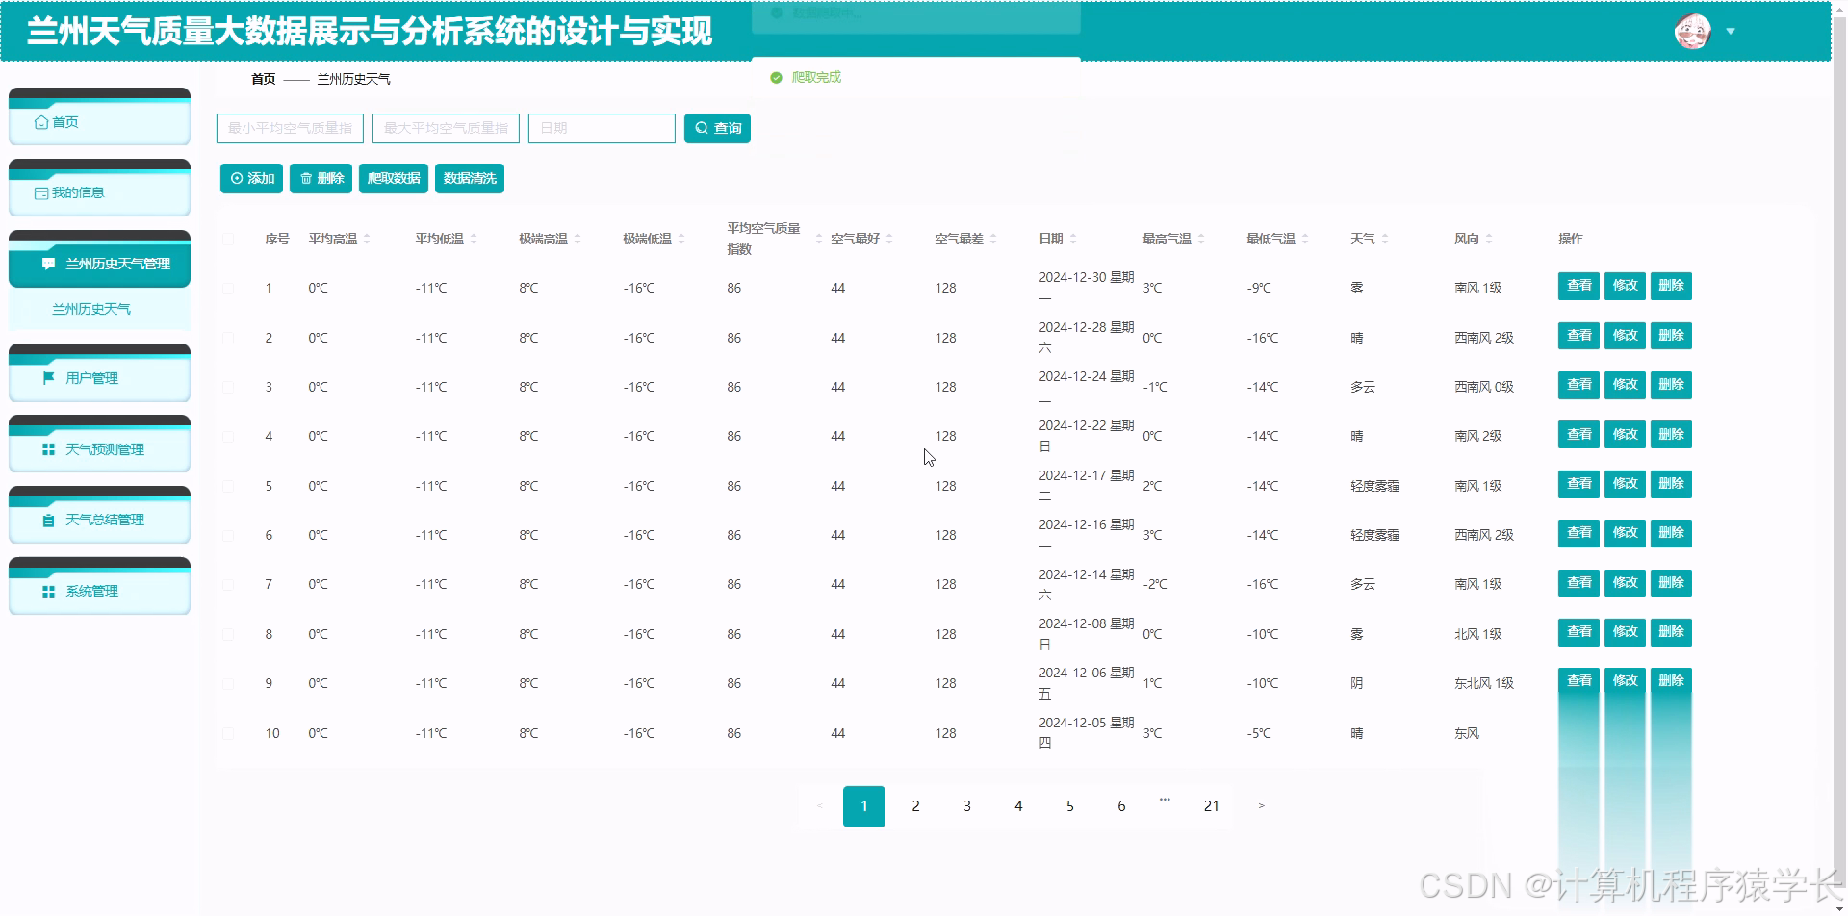Jump to page 21 in pagination
This screenshot has height=916, width=1848.
[1211, 806]
